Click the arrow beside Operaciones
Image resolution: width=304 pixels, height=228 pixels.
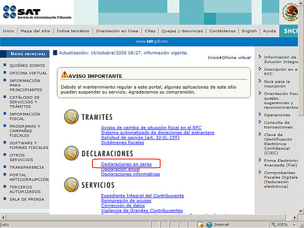tap(260, 114)
